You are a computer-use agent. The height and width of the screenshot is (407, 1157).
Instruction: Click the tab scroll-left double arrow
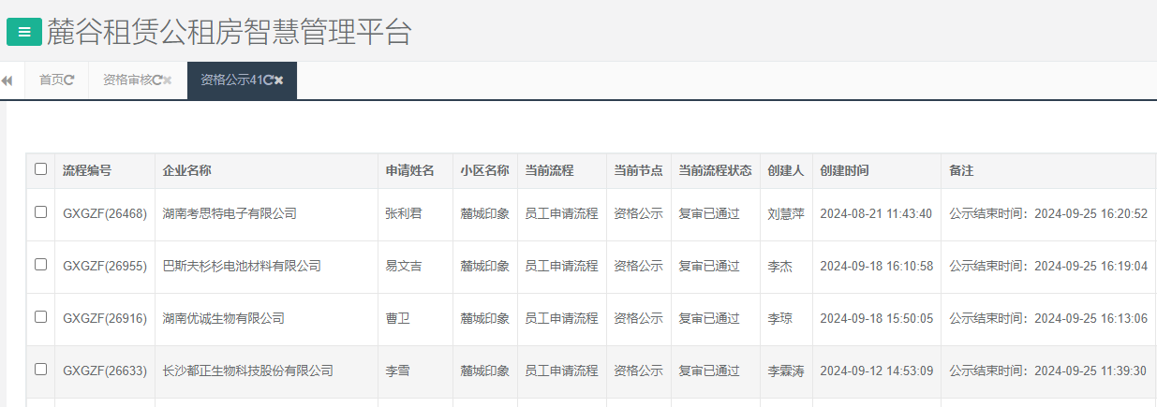[x=7, y=80]
